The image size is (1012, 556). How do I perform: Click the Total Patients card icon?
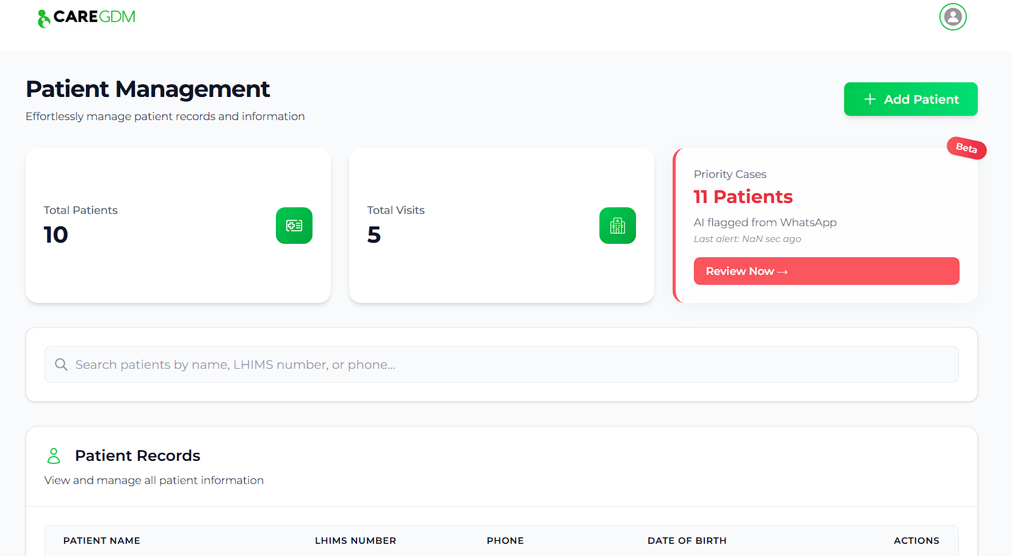tap(294, 226)
